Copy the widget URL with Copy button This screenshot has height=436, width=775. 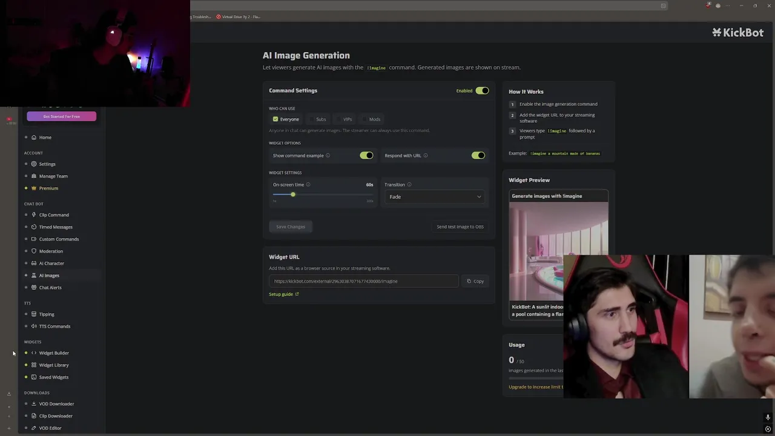coord(475,281)
